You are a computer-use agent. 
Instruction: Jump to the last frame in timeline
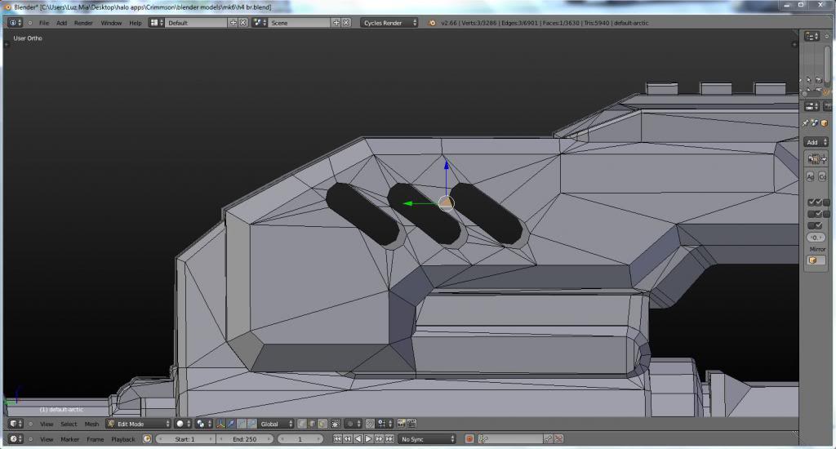point(387,439)
